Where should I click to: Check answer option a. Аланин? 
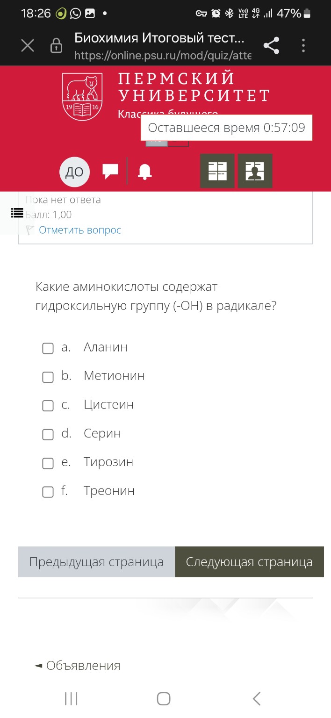click(x=48, y=348)
